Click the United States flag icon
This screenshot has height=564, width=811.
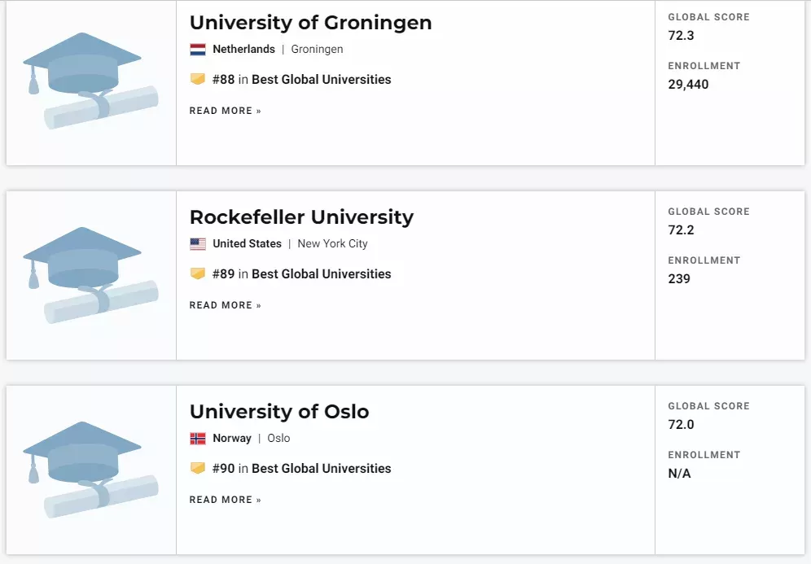[x=198, y=244]
